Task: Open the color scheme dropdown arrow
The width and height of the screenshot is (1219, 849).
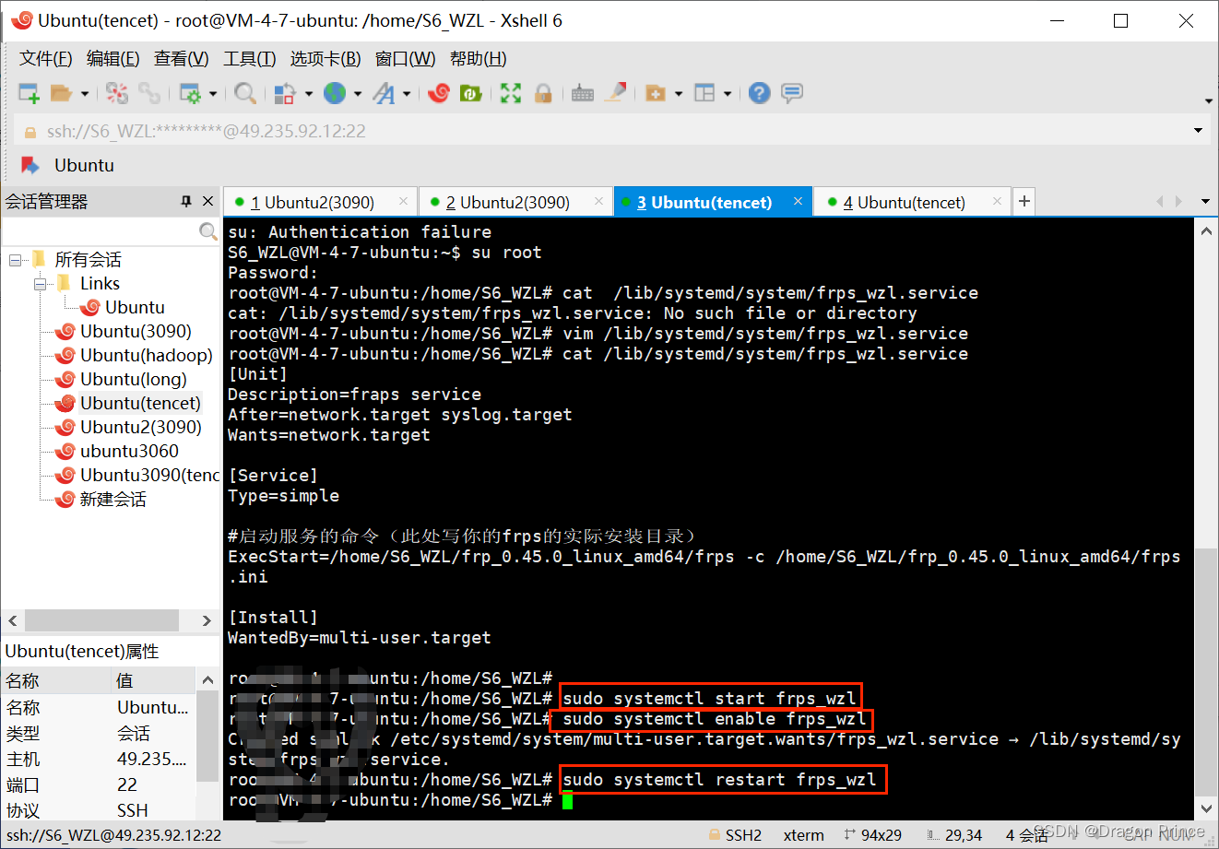Action: (x=309, y=93)
